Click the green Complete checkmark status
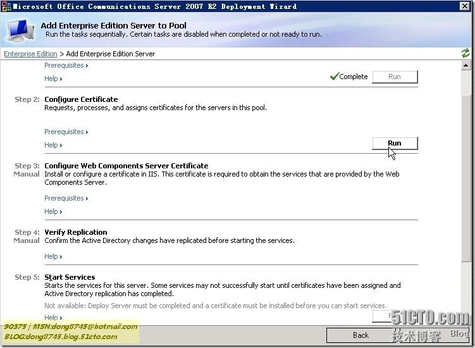Image resolution: width=475 pixels, height=348 pixels. (349, 77)
